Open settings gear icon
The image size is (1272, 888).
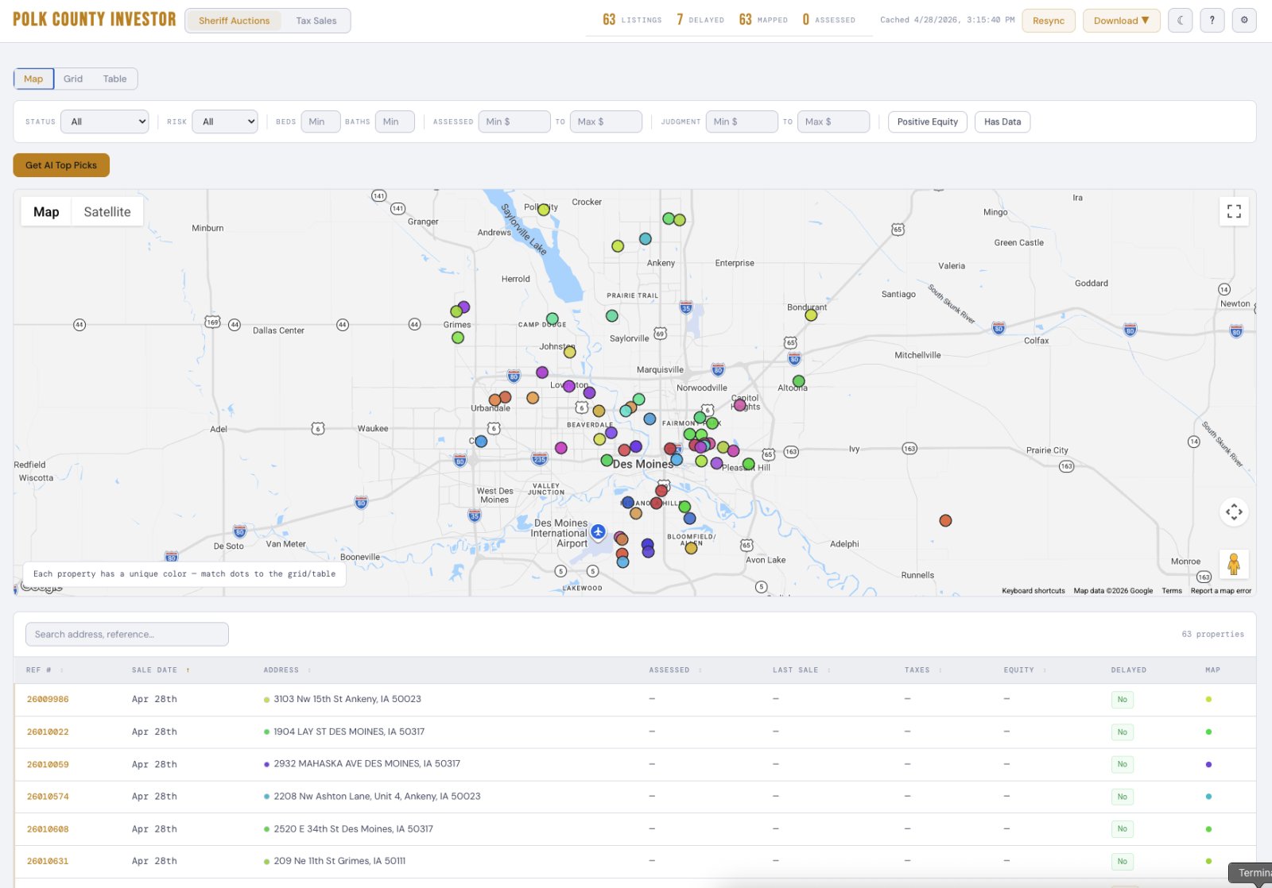(1244, 21)
